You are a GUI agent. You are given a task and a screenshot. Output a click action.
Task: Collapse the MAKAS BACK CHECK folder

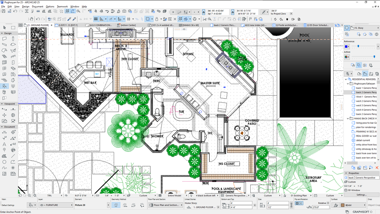[x=348, y=118]
